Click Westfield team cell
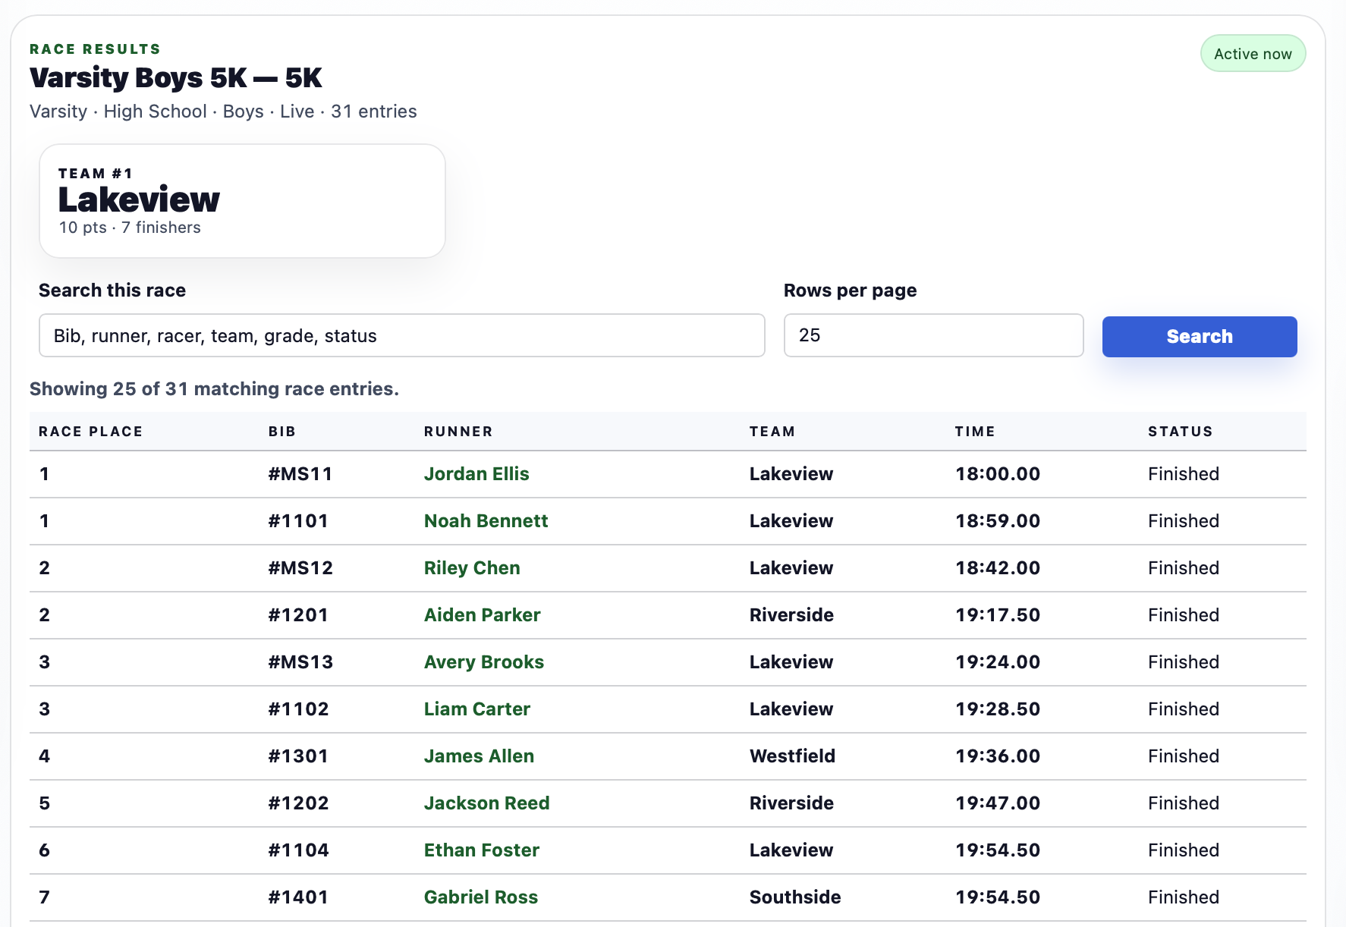 [792, 756]
